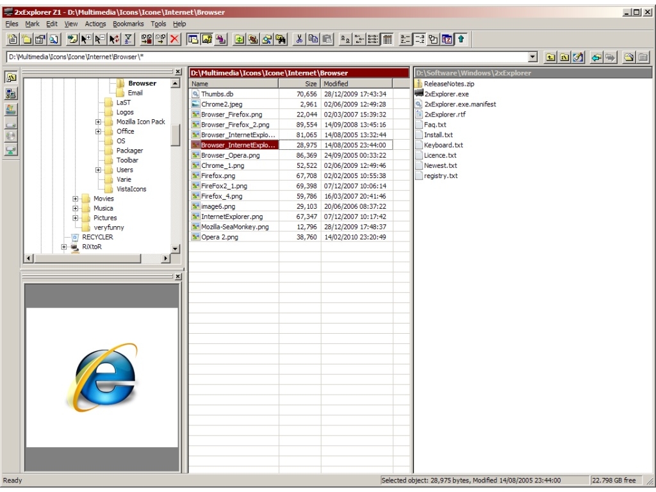Toggle sort by name a-z button
The image size is (656, 492).
pyautogui.click(x=405, y=39)
